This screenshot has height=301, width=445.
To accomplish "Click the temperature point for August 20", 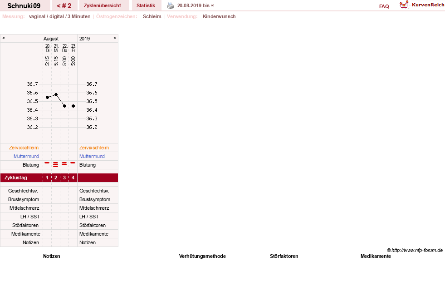I will pyautogui.click(x=47, y=98).
